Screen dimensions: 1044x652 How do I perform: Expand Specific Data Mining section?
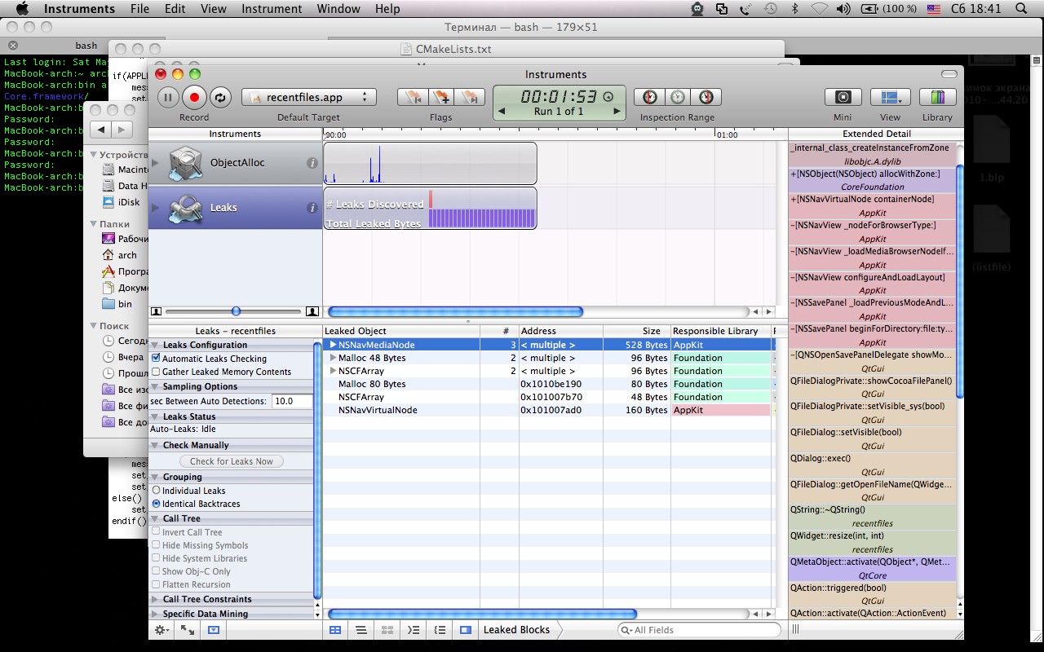(x=156, y=614)
